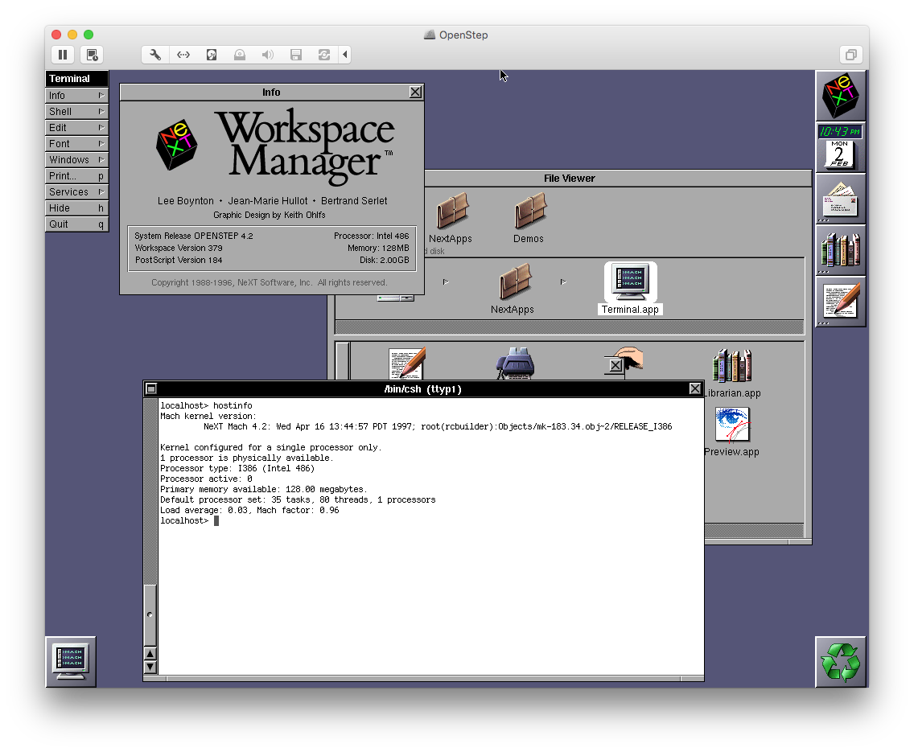Click the Disk: 2.00GB text
Image resolution: width=914 pixels, height=752 pixels.
[384, 261]
